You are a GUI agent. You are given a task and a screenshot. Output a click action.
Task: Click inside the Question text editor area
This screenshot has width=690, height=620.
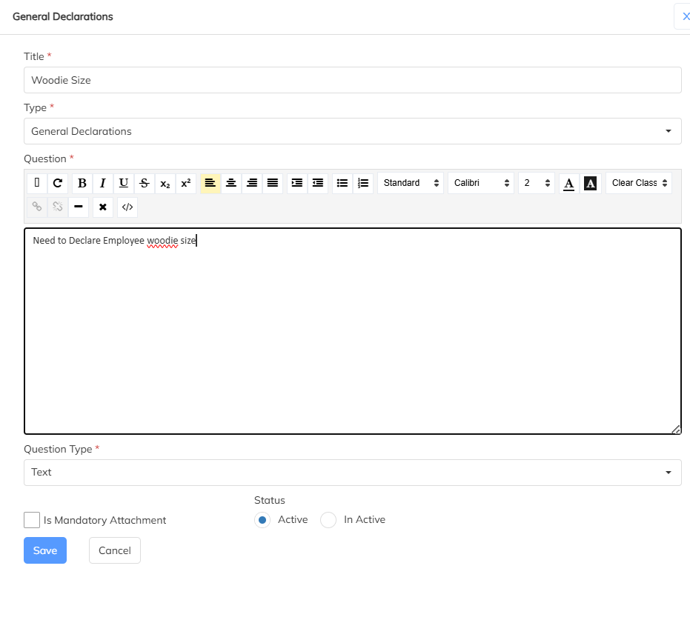tap(353, 331)
